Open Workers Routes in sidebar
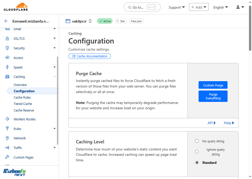This screenshot has width=252, height=179. click(x=25, y=119)
